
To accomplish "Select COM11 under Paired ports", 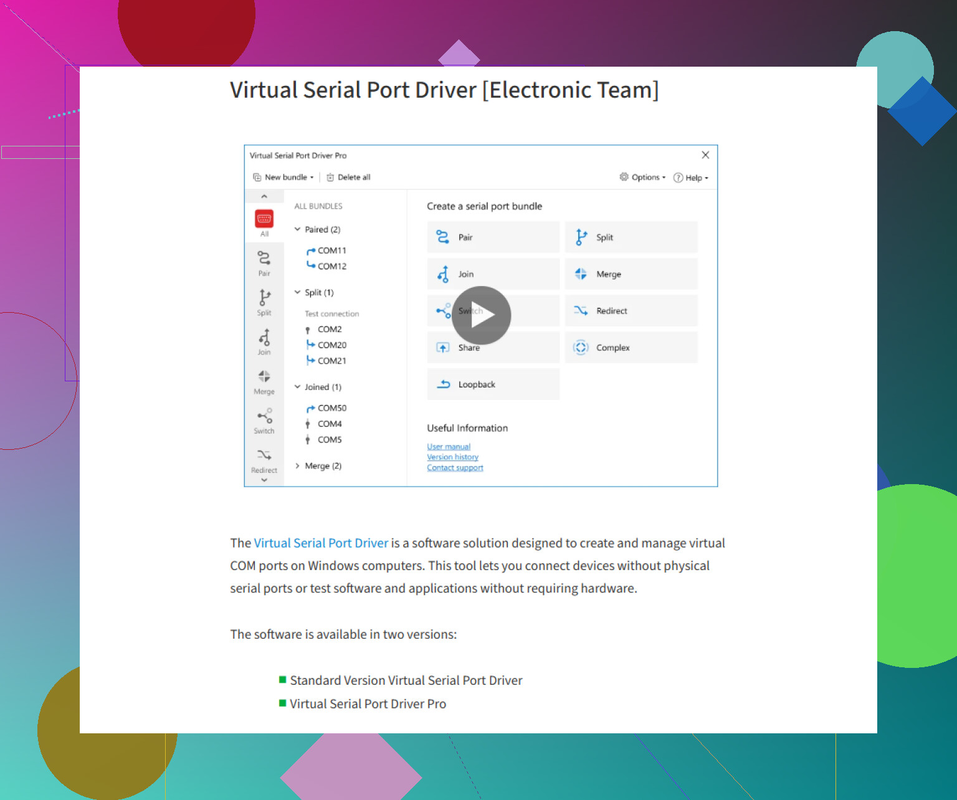I will 331,250.
